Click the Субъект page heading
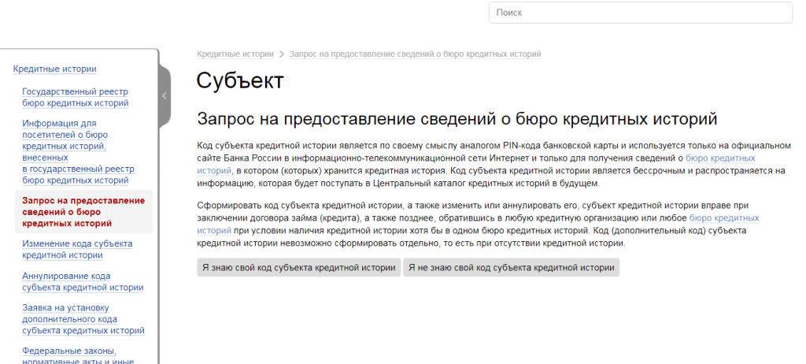The height and width of the screenshot is (364, 806). pyautogui.click(x=239, y=81)
